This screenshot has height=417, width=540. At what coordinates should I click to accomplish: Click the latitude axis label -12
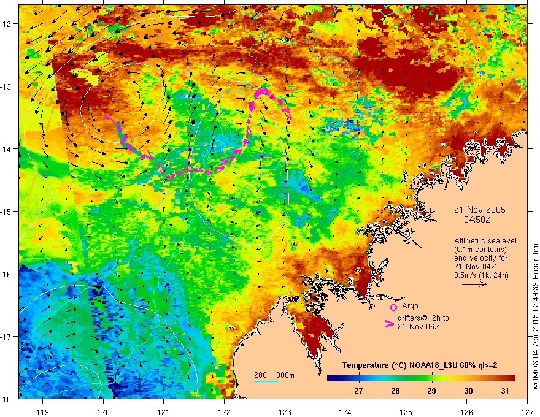(7, 24)
